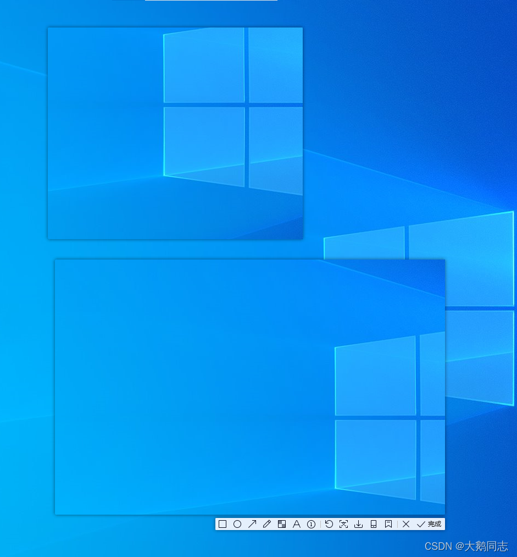Viewport: 517px width, 557px height.
Task: Save the screenshot with download icon
Action: coord(358,524)
